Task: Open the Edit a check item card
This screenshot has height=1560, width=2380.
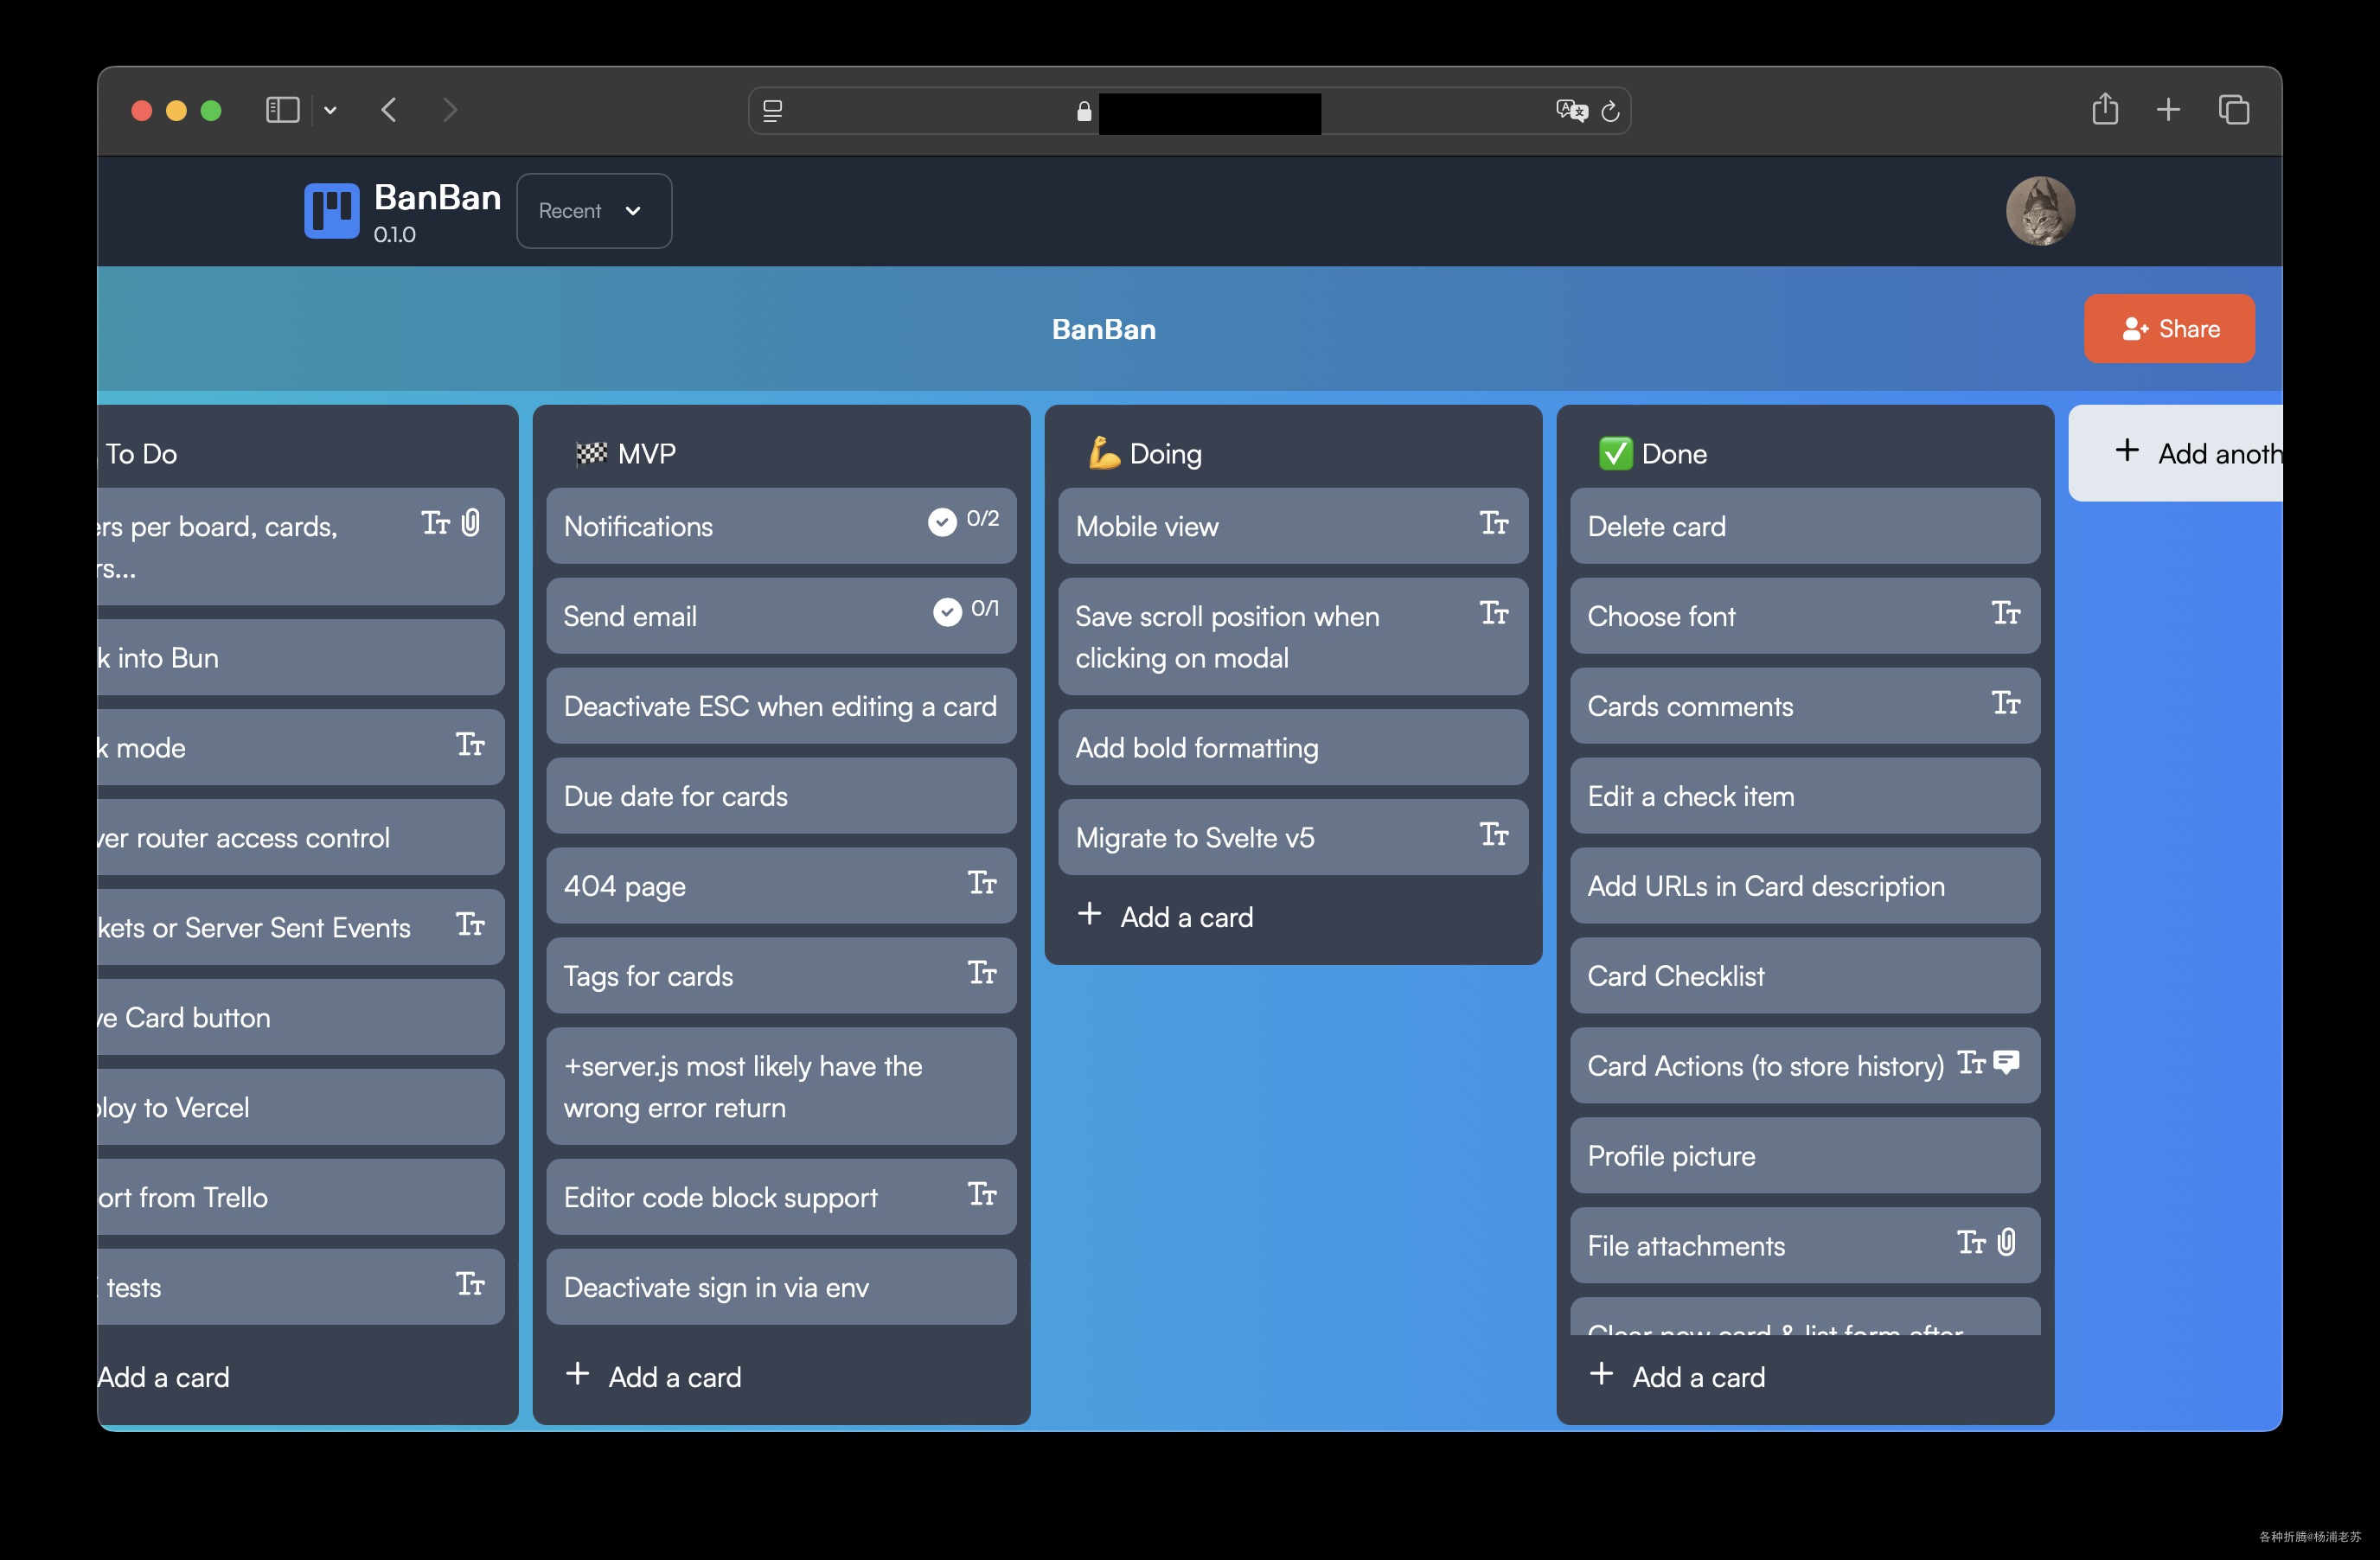Action: 1805,796
